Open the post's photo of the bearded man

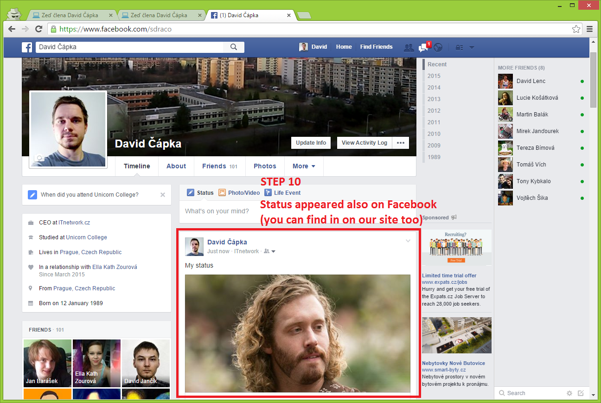(x=298, y=333)
